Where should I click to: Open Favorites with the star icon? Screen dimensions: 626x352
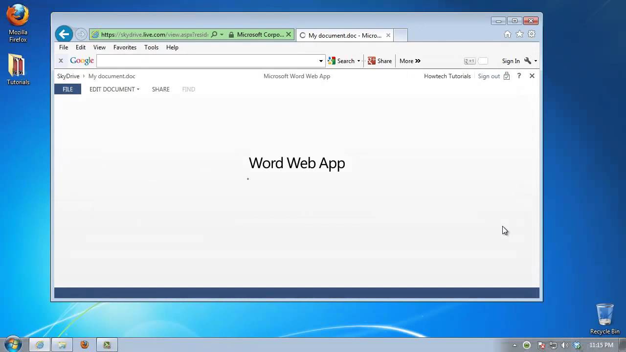click(x=519, y=34)
